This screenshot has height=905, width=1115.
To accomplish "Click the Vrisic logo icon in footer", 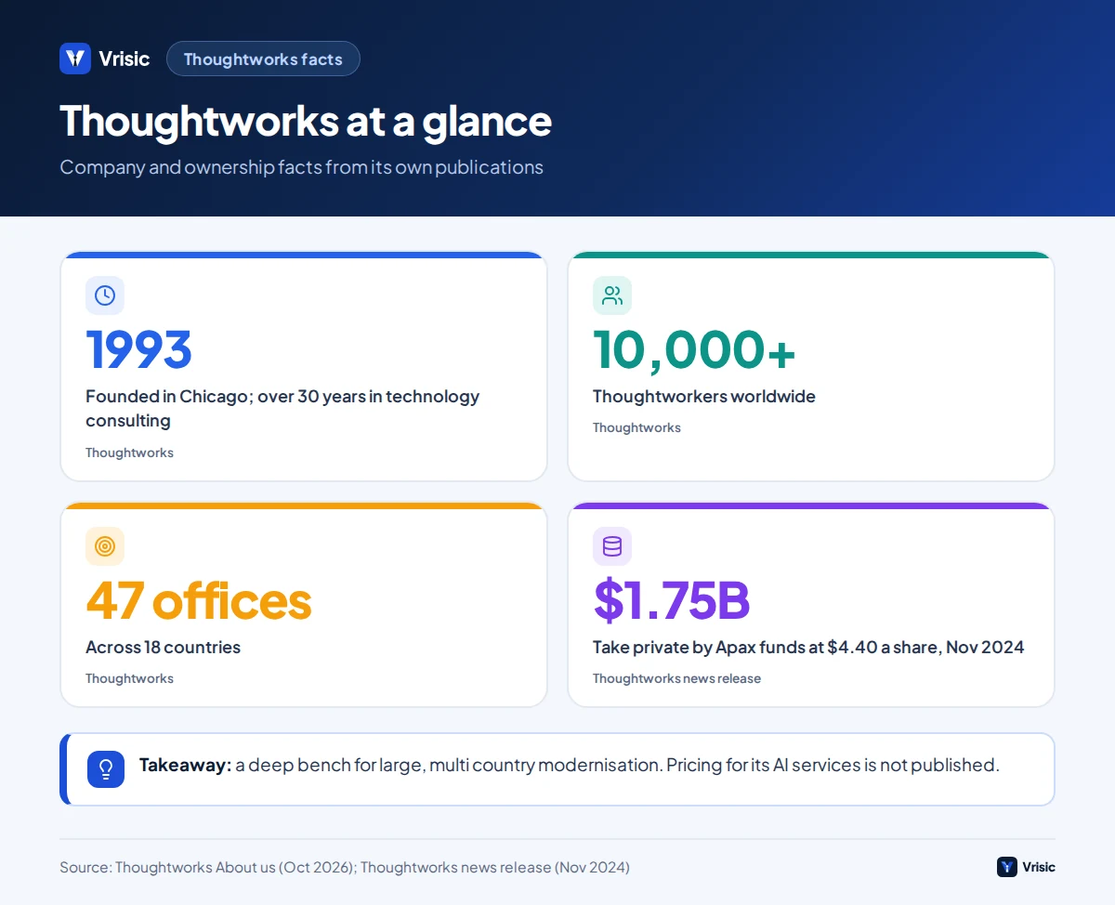I will click(1007, 867).
